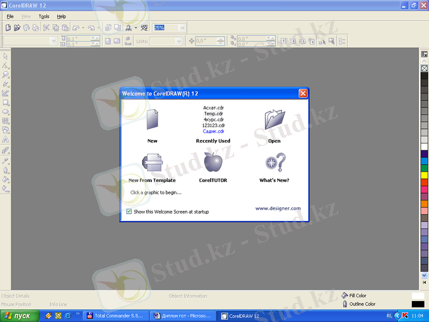This screenshot has width=429, height=322.
Task: Click the Application launcher toolbar icon
Action: pyautogui.click(x=128, y=27)
